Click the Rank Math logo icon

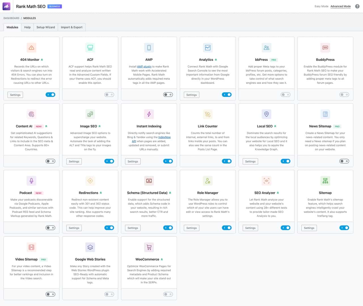point(7,6)
